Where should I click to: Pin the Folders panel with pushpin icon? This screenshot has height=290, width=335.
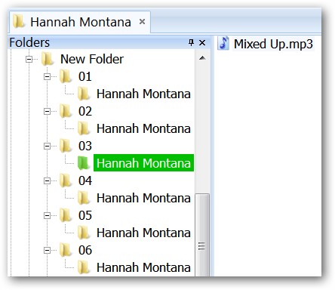tap(191, 42)
